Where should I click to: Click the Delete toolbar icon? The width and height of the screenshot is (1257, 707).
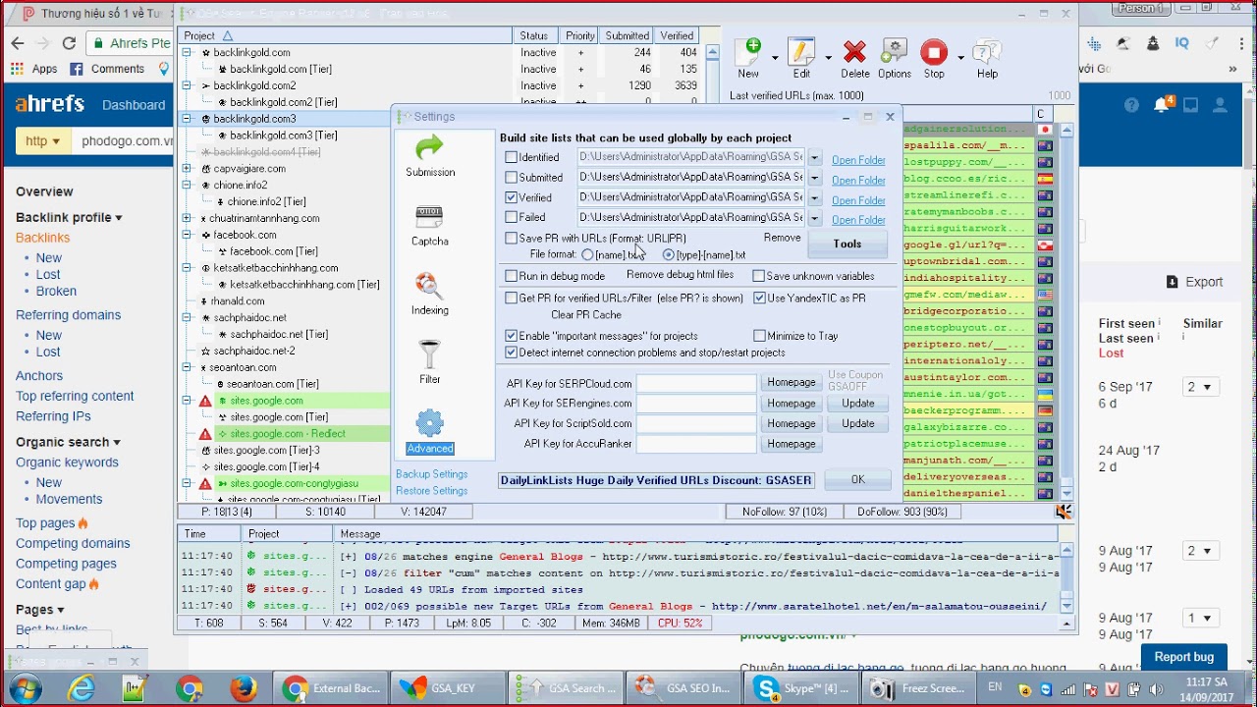point(854,59)
